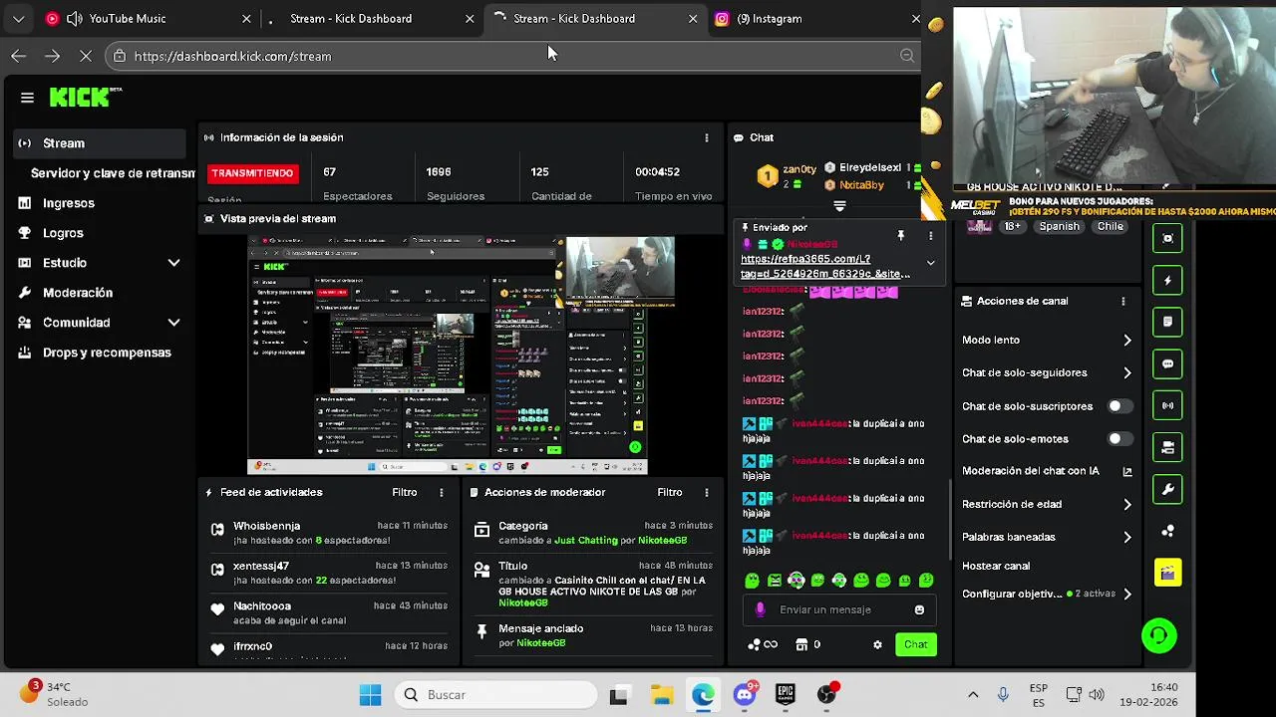Open Epic Games from taskbar

(786, 695)
